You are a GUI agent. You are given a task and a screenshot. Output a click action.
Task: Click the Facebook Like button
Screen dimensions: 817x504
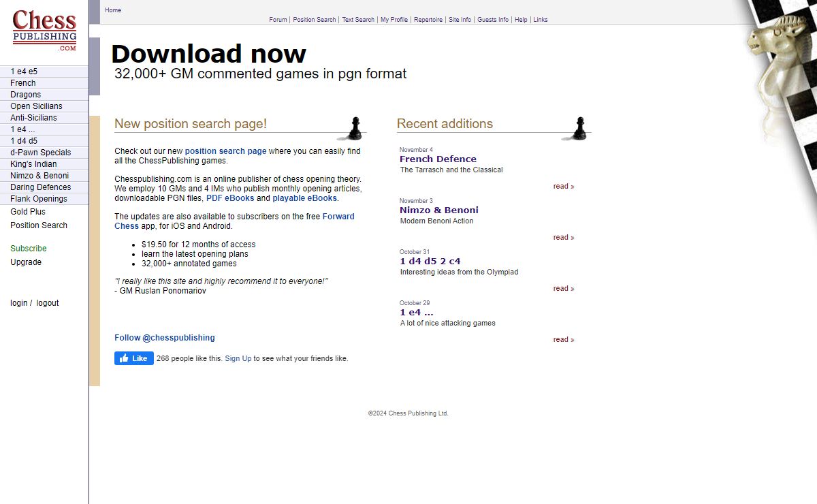[134, 358]
